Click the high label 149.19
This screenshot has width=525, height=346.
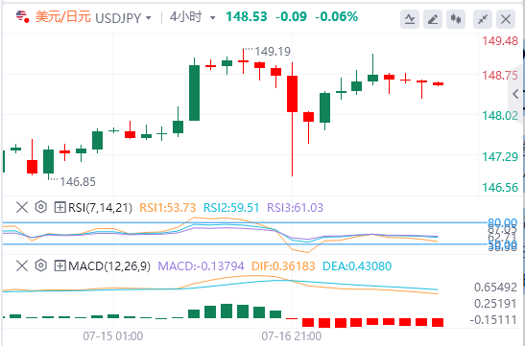(273, 52)
